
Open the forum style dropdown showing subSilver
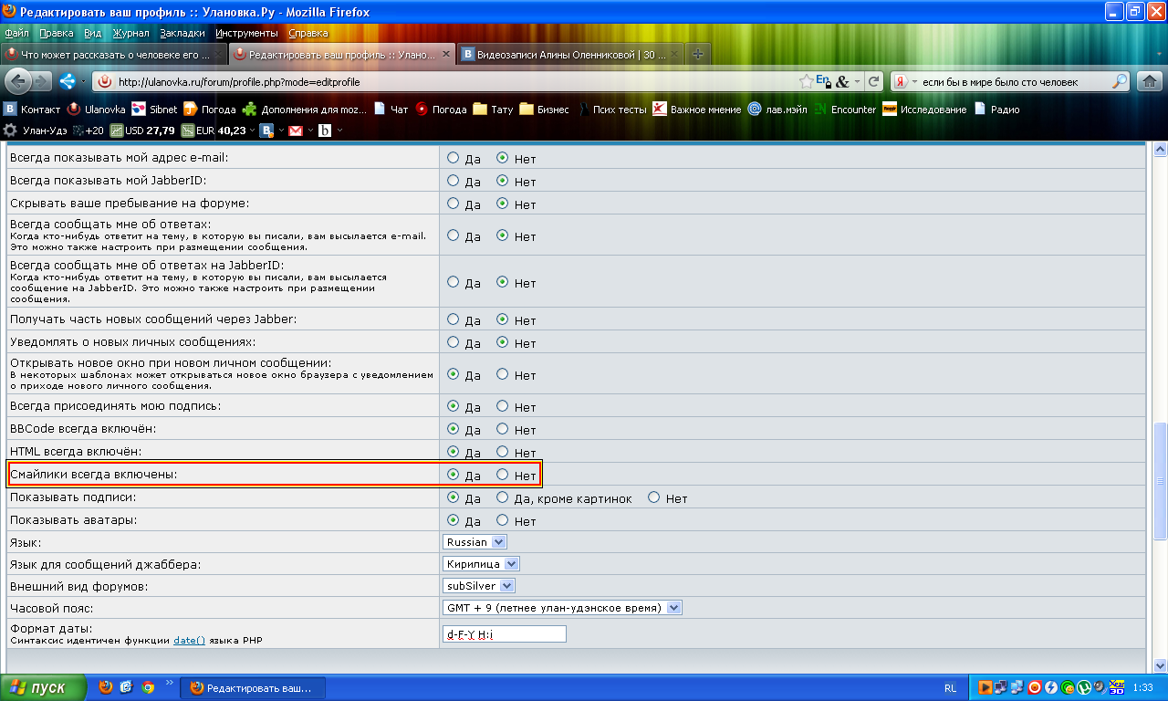479,586
